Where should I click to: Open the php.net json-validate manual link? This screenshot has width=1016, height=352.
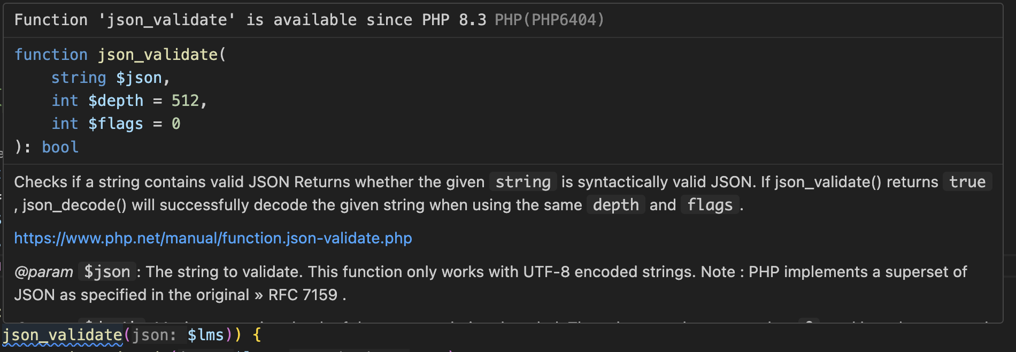tap(213, 238)
